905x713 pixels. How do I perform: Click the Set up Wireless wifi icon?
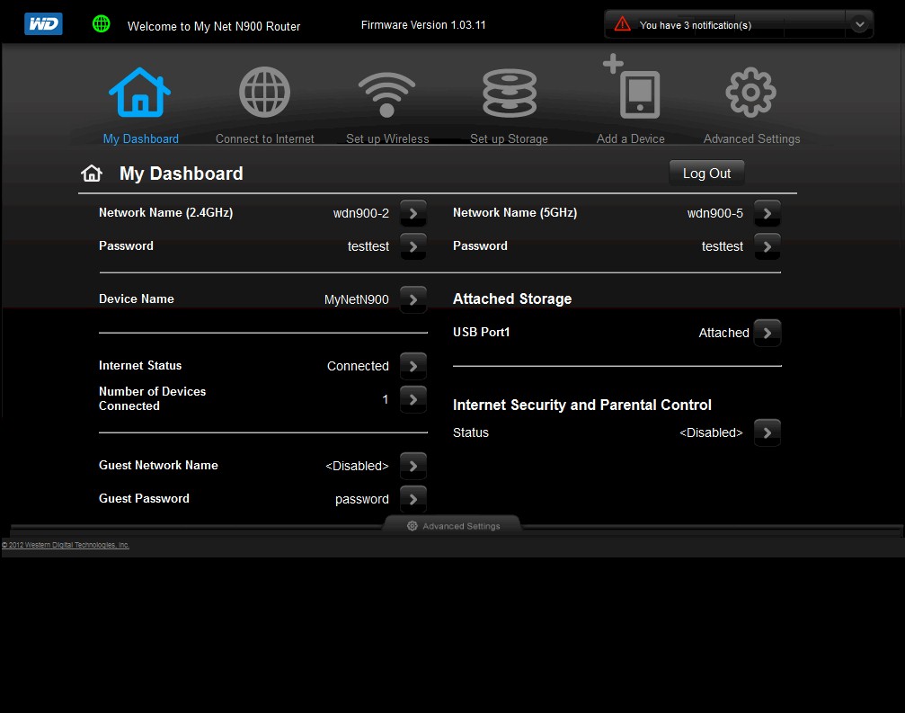tap(386, 94)
